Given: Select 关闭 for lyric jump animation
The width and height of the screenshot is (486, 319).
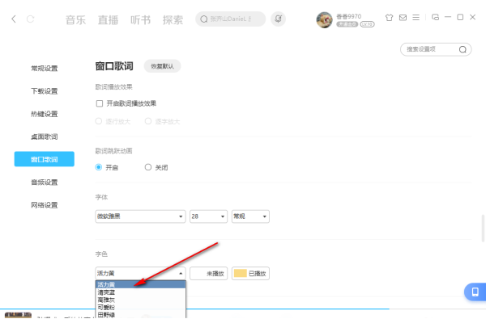Looking at the screenshot, I should point(148,167).
